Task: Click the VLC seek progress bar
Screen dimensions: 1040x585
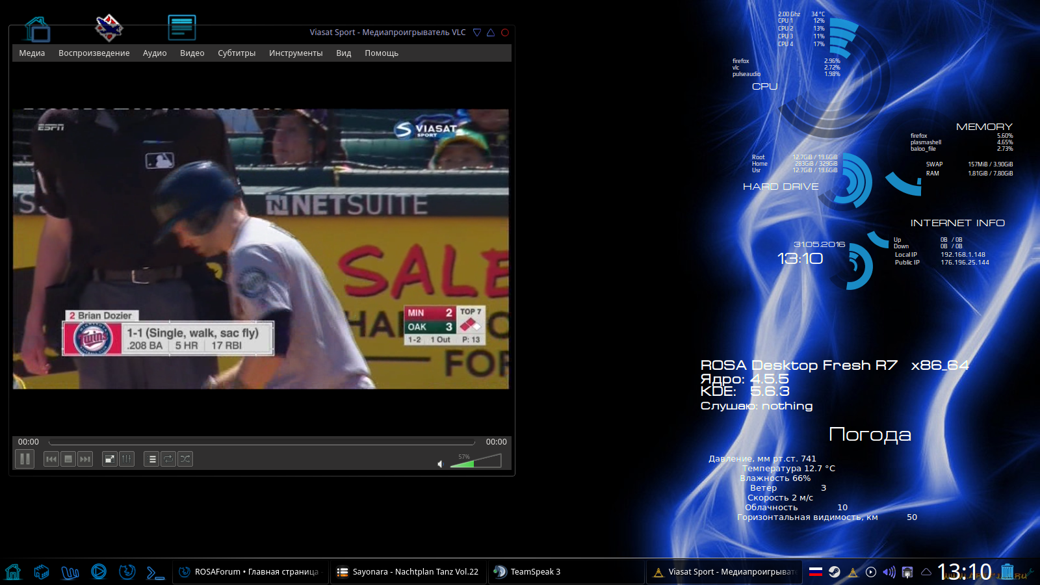Action: tap(262, 442)
